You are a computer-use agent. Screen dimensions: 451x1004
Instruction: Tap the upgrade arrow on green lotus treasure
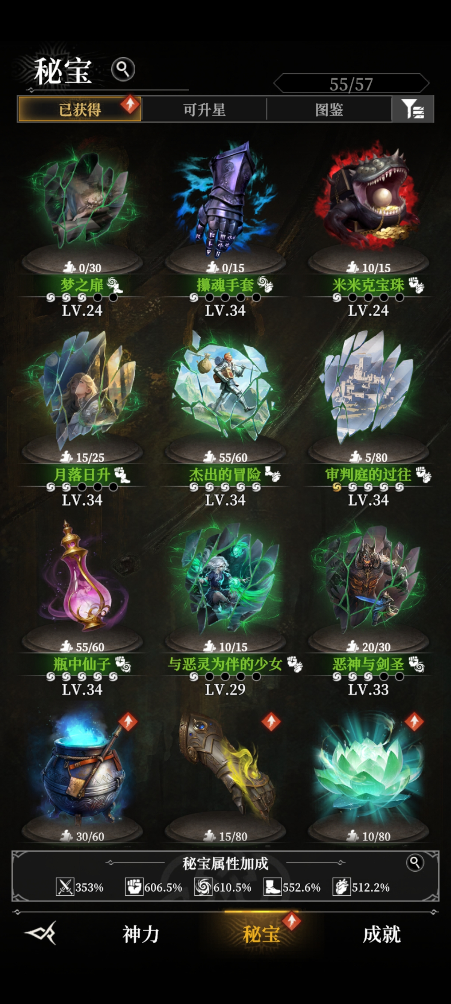pyautogui.click(x=414, y=722)
